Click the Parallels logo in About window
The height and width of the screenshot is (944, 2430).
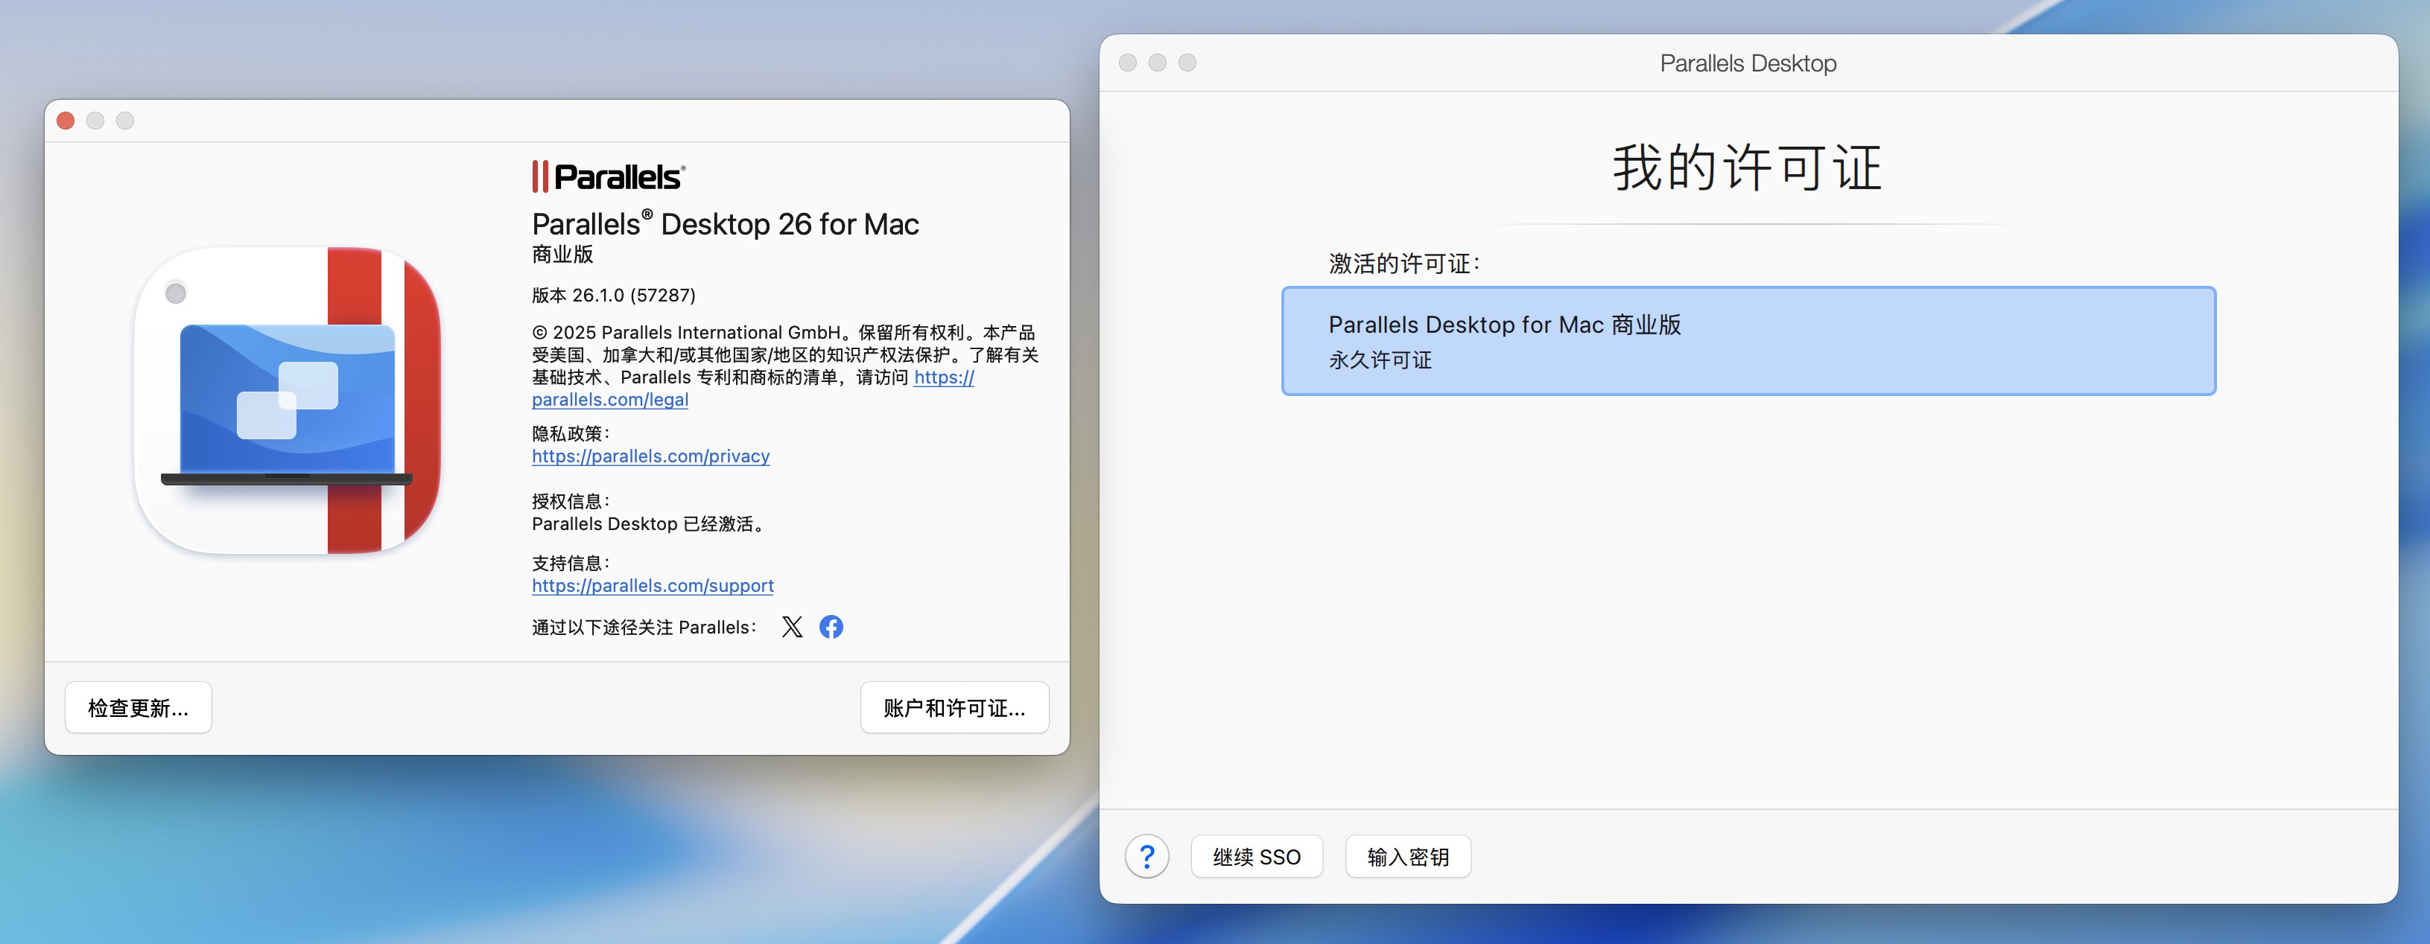tap(609, 176)
